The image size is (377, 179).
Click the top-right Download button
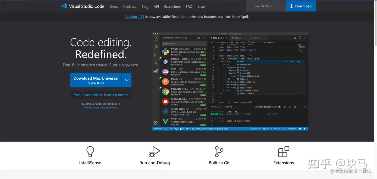301,6
